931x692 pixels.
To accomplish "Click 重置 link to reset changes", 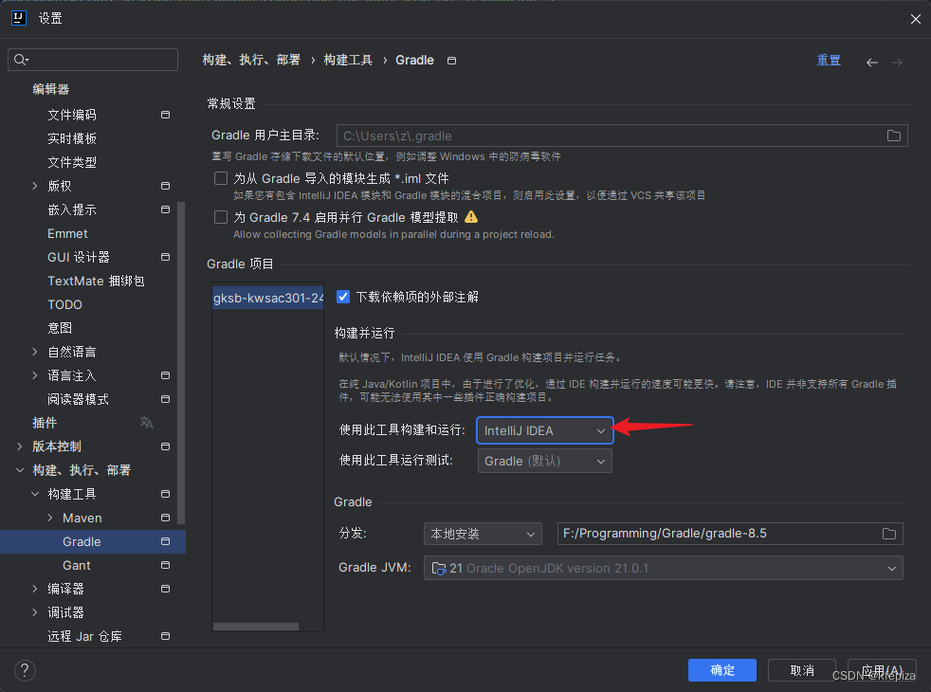I will point(829,60).
